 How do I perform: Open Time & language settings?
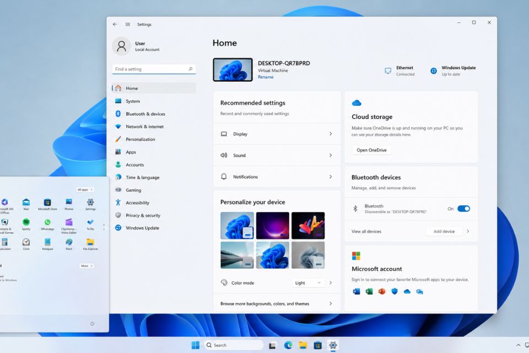click(154, 178)
